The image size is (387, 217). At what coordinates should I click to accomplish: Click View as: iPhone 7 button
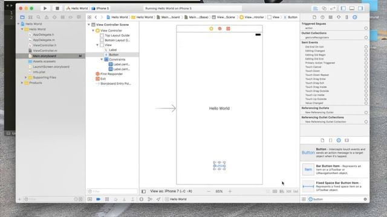[x=171, y=191]
